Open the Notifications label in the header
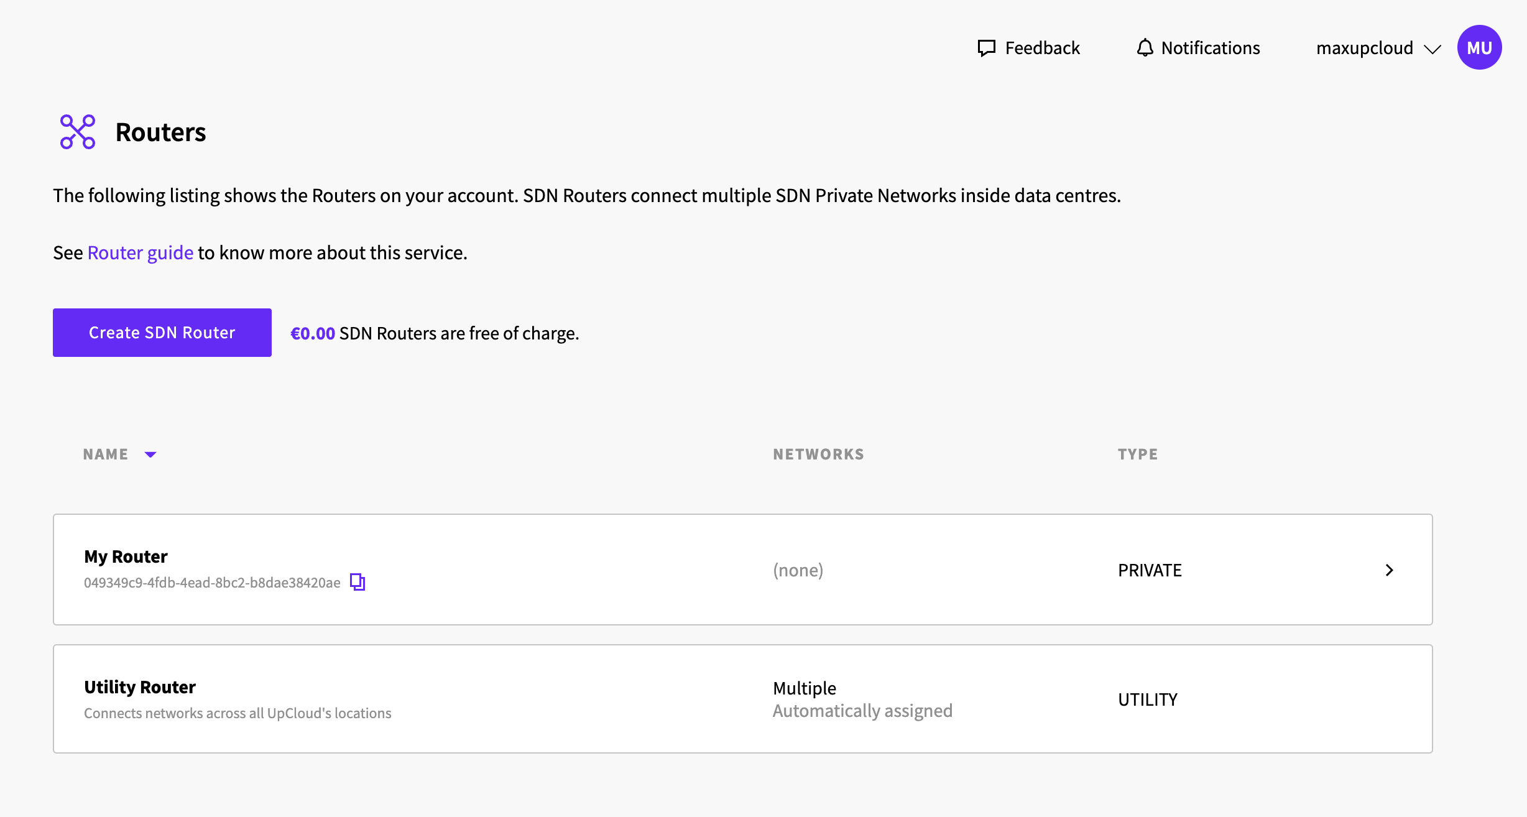 click(x=1211, y=48)
